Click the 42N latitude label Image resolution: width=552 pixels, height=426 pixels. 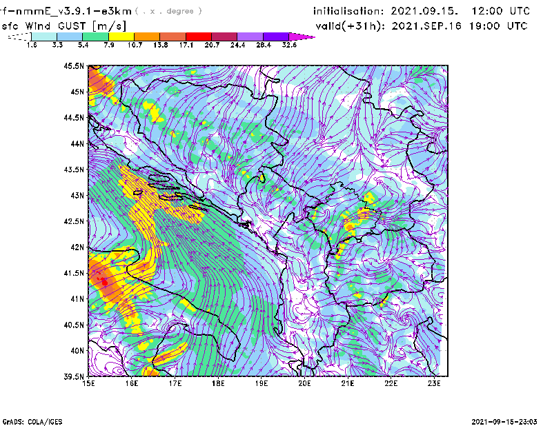click(x=77, y=247)
